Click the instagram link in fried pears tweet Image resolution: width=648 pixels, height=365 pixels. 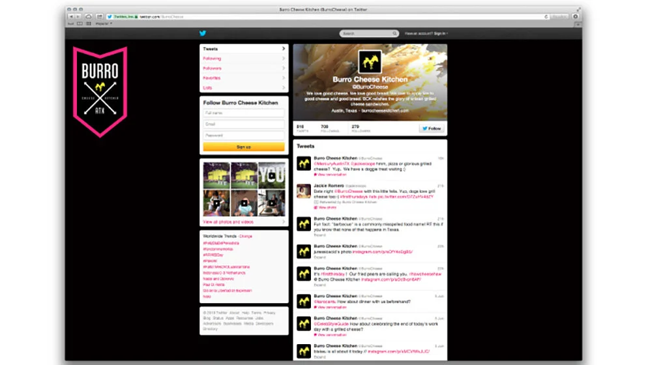[x=391, y=280]
